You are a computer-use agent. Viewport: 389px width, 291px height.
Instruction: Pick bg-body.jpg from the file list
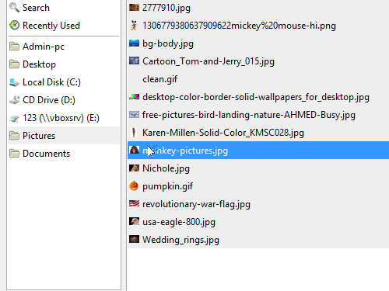[258, 43]
